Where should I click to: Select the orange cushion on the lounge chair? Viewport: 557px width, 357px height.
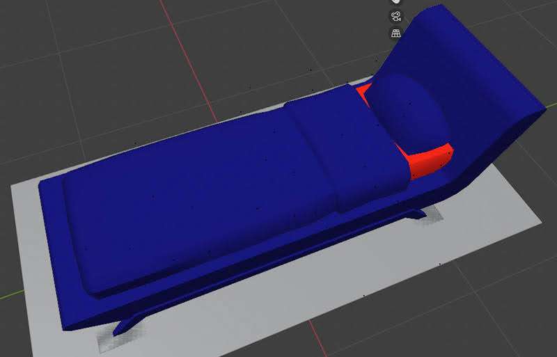(x=430, y=160)
